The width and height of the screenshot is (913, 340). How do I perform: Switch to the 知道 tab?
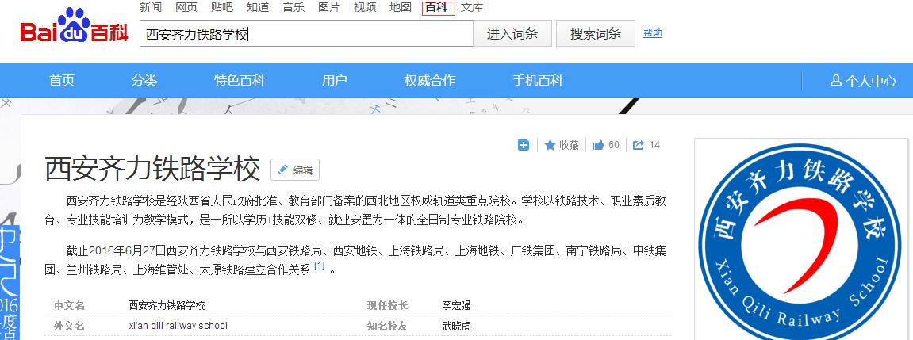pos(257,8)
